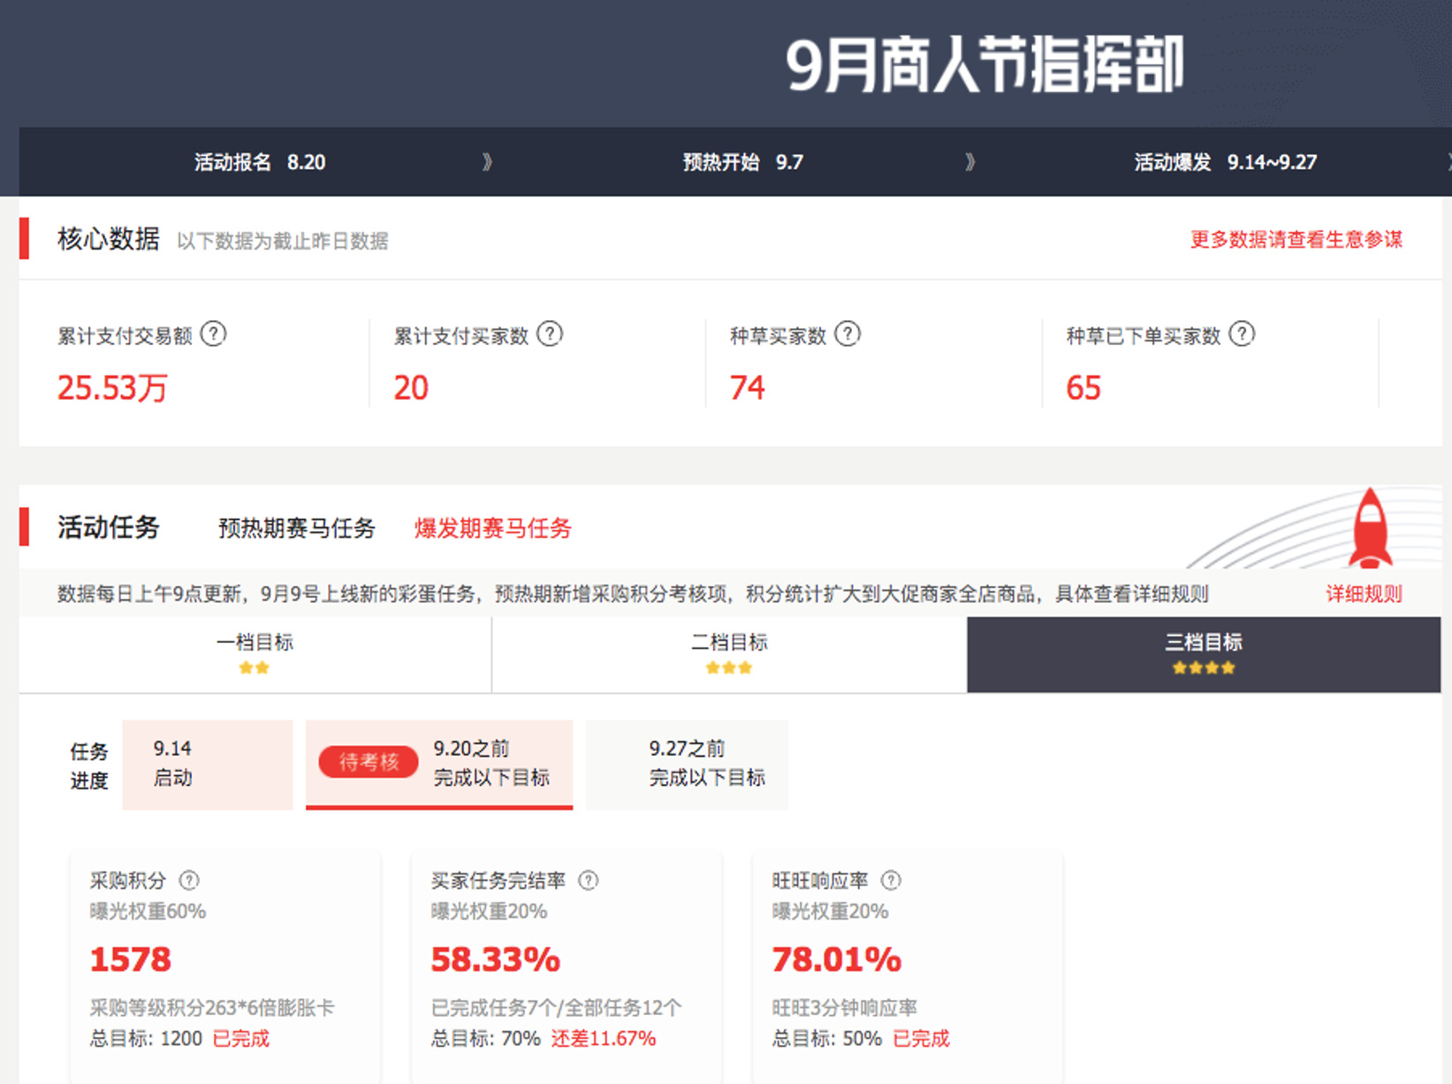Open help tooltip for 种草已下单买家数

click(x=1242, y=334)
